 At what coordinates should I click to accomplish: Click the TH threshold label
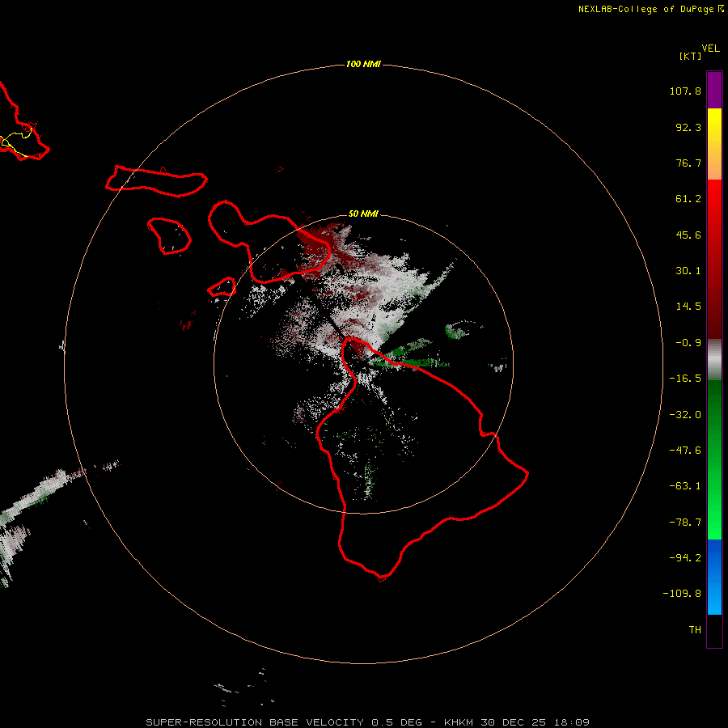[x=695, y=629]
